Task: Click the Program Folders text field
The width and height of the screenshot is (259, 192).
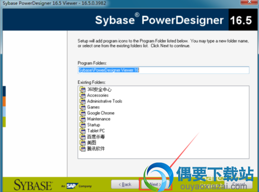Action: point(163,70)
